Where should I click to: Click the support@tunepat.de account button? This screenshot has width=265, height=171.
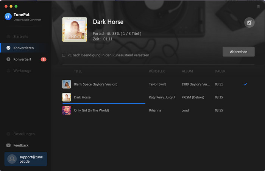[26, 159]
